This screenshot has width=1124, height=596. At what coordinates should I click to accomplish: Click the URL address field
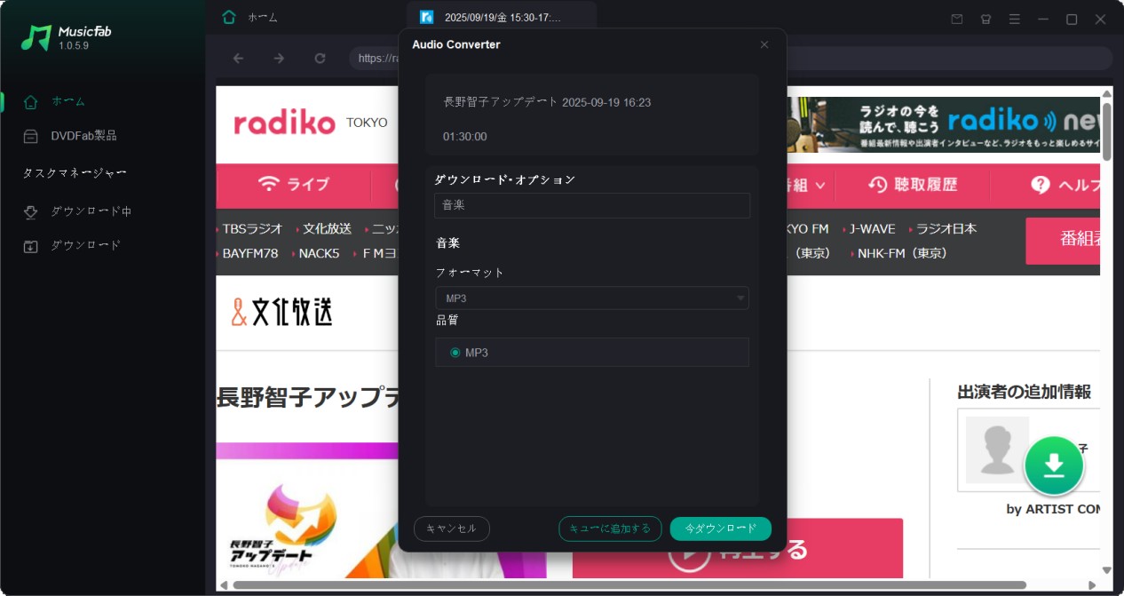pos(730,59)
